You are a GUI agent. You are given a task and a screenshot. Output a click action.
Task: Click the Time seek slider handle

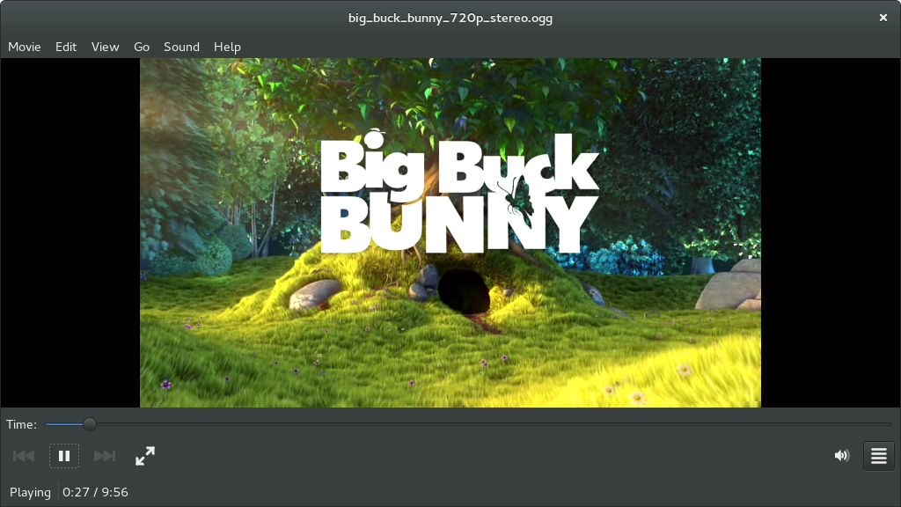tap(89, 424)
